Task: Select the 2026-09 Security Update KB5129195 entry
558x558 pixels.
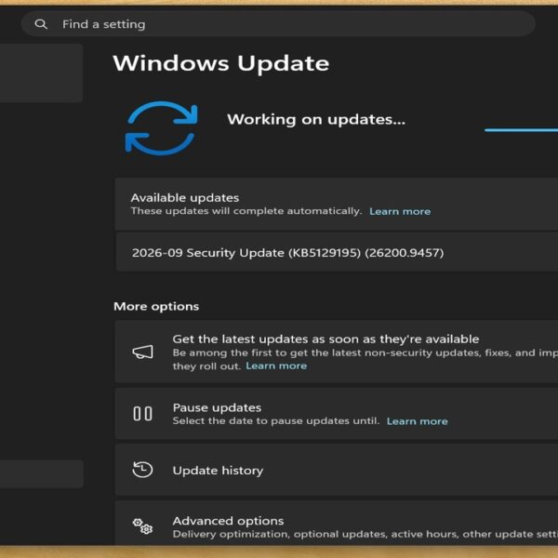Action: click(x=337, y=252)
